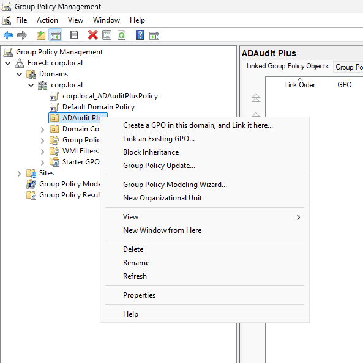363x363 pixels.
Task: Click the Group Policy Management root node icon
Action: coord(8,53)
